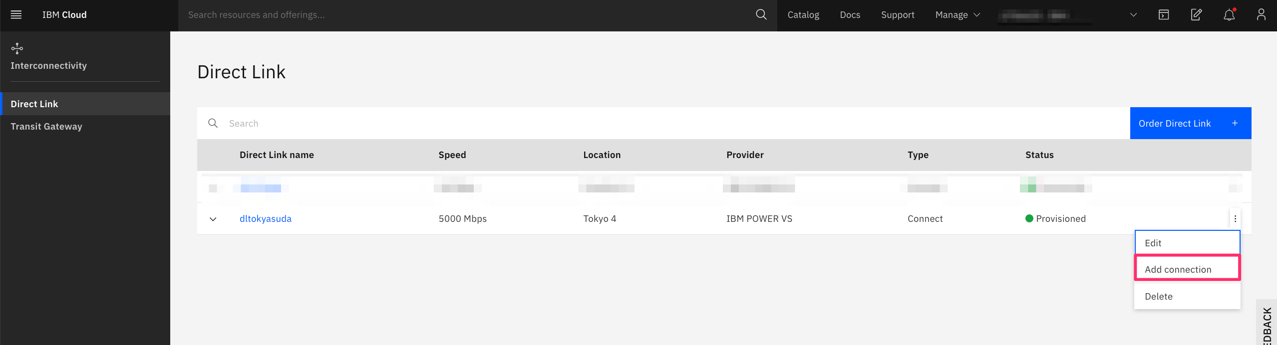Open the hamburger navigation menu
This screenshot has height=345, width=1277.
[16, 15]
